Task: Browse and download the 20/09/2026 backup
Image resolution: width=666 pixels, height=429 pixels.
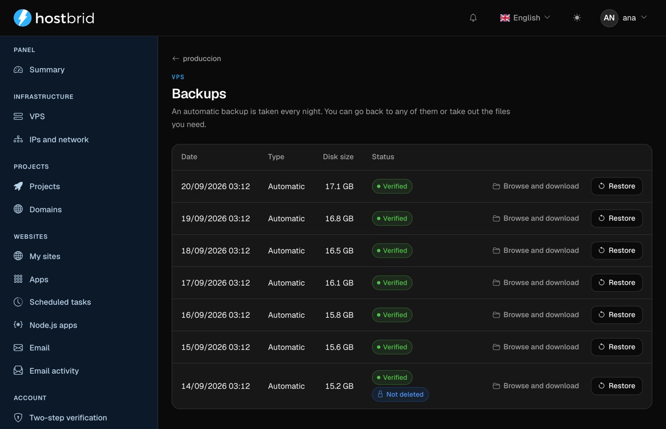Action: point(536,186)
